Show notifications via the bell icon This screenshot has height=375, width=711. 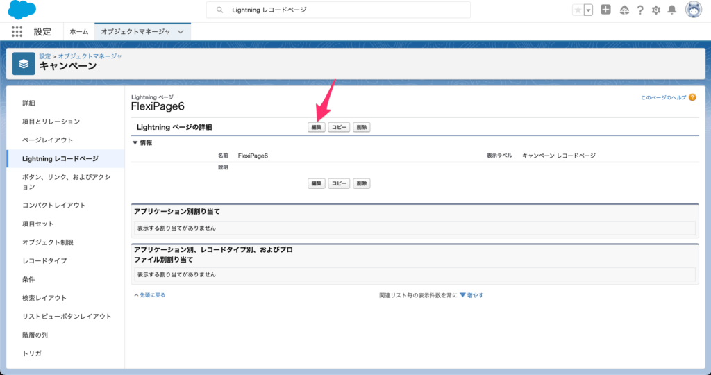671,10
